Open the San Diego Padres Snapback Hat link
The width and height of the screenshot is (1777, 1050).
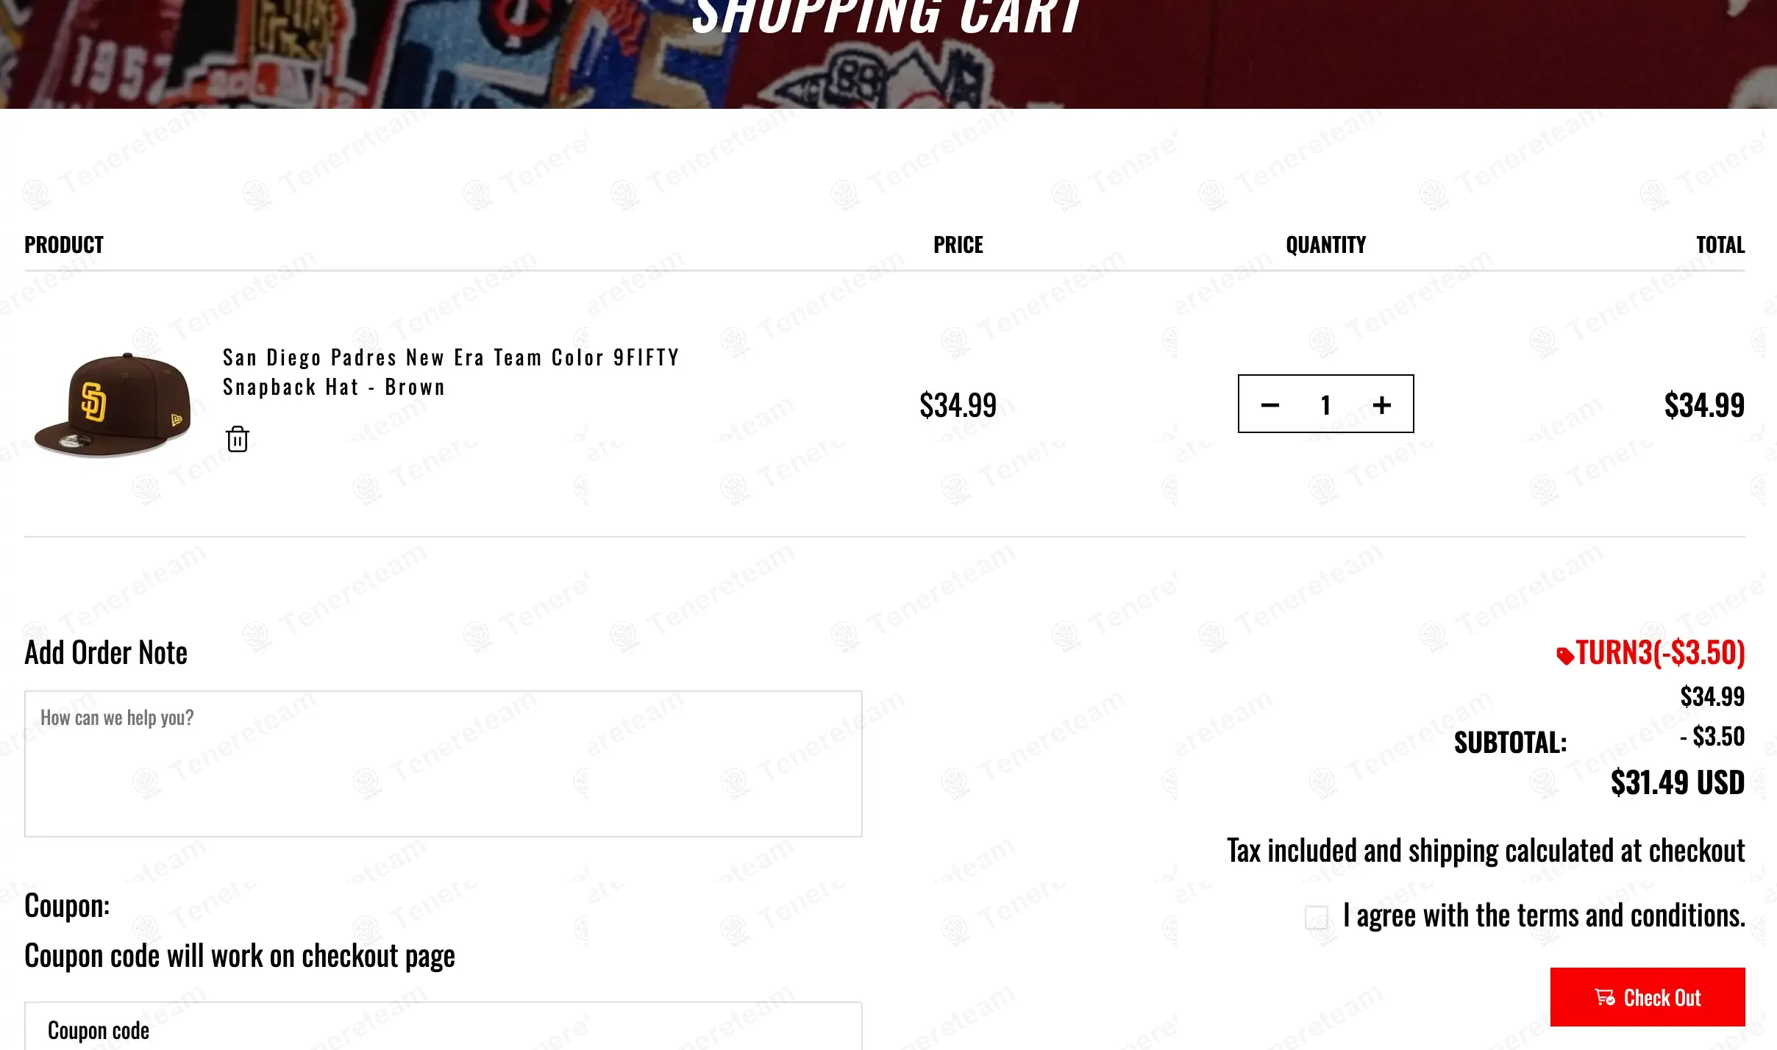pyautogui.click(x=450, y=372)
